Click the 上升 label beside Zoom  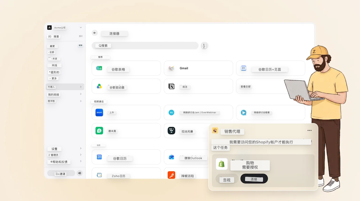pos(112,112)
